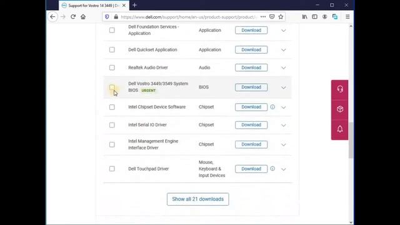Close the Support for Vostro 14 3449 tab

click(x=124, y=6)
